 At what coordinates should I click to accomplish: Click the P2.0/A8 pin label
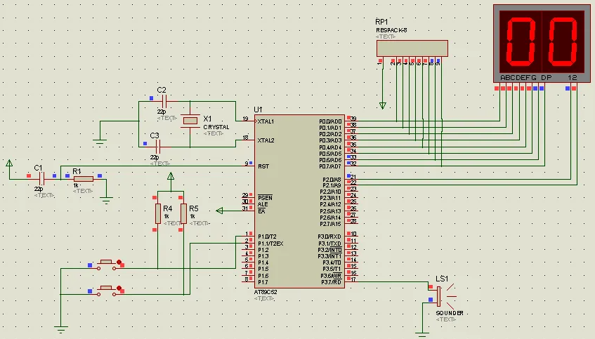[x=332, y=180]
